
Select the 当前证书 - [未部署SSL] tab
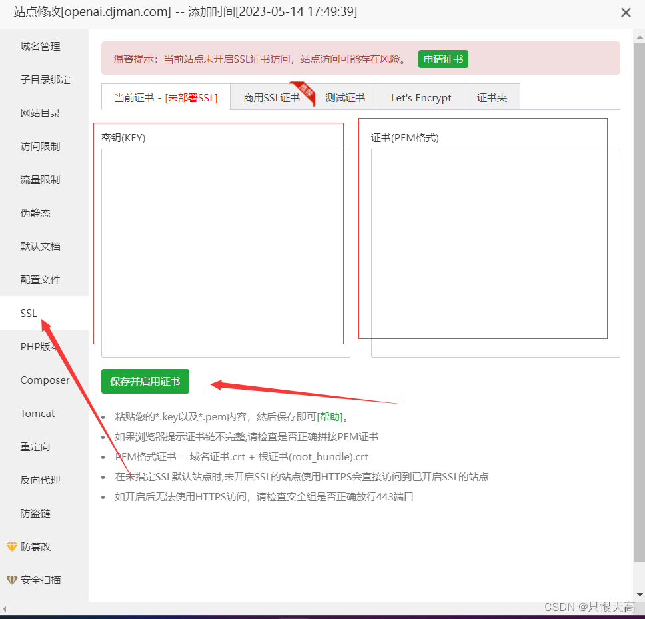tap(165, 97)
